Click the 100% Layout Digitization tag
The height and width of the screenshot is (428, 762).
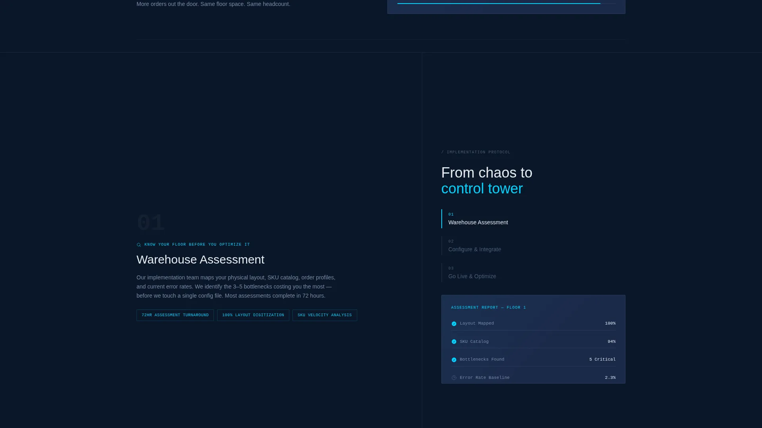[x=253, y=315]
